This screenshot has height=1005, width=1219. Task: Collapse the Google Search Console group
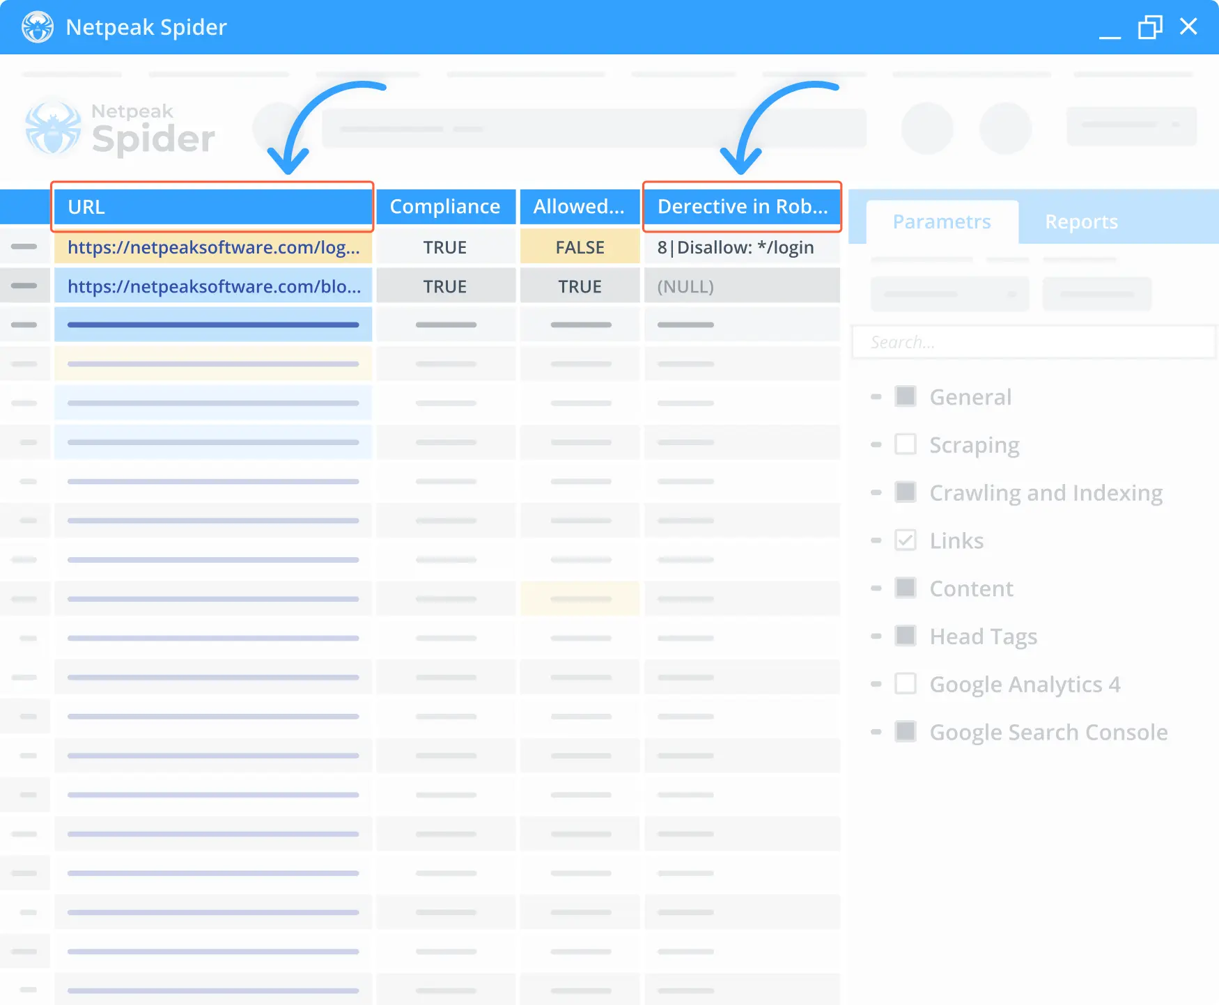tap(876, 732)
